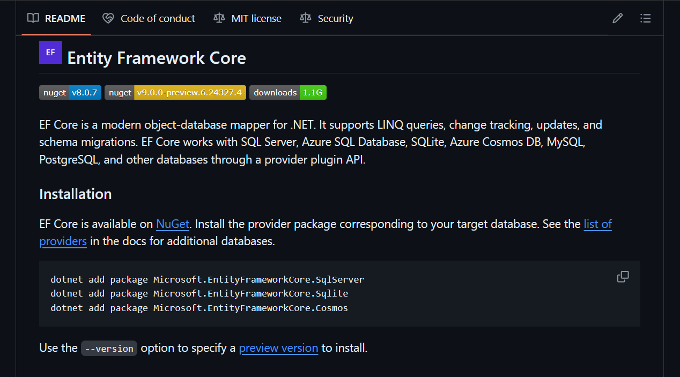Click the paragraph starting 'EF Core is a modern'

(x=321, y=142)
